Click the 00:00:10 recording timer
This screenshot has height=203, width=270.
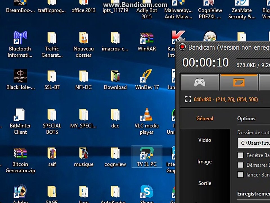205,62
